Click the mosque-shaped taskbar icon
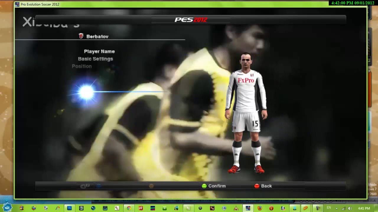Screen dimensions: 378x212 tap(236, 208)
